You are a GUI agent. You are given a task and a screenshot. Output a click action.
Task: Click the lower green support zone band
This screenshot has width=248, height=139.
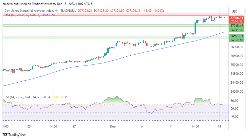[116, 37]
